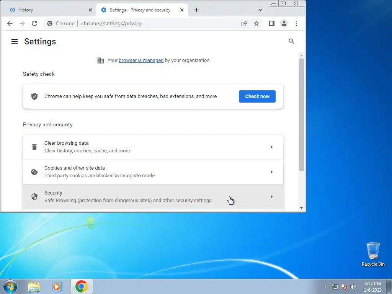Open Chrome's three-dot menu

297,23
